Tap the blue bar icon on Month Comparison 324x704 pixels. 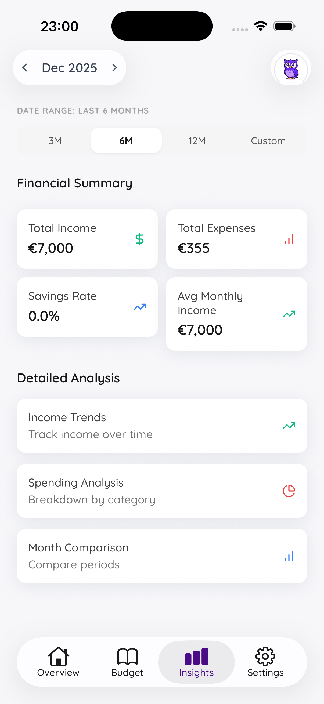(x=289, y=556)
